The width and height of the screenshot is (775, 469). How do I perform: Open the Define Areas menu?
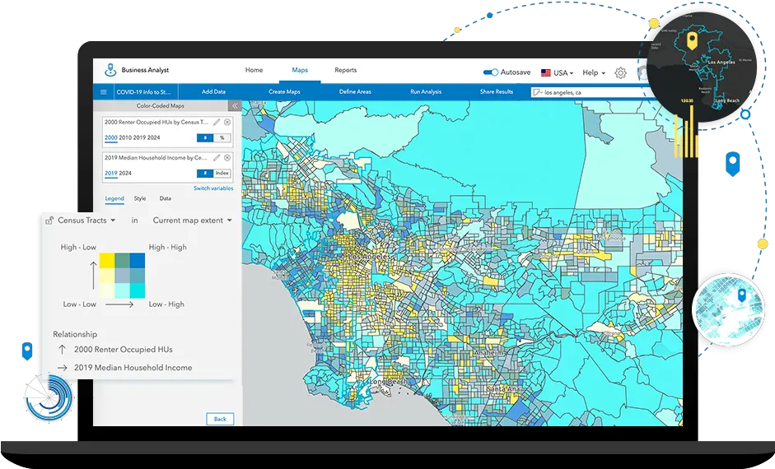355,92
